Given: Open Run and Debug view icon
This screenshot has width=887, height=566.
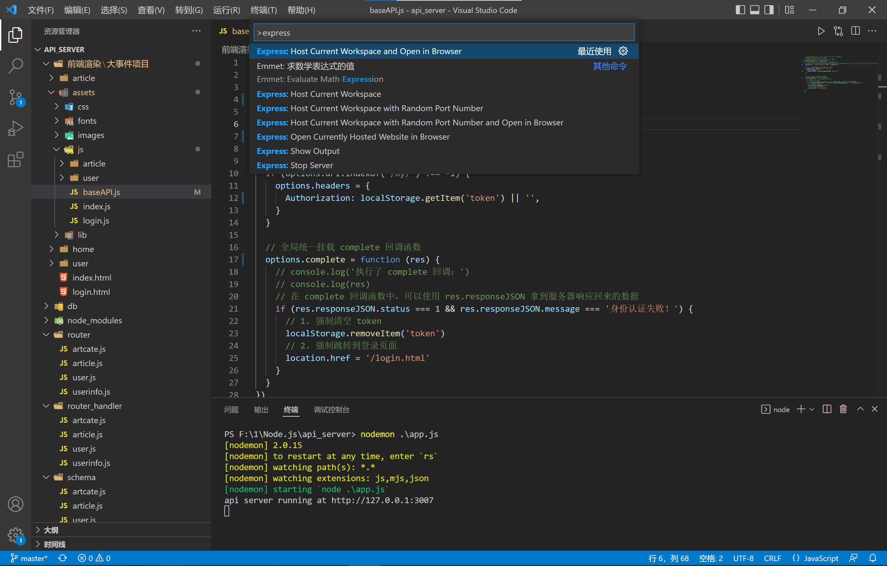Looking at the screenshot, I should (16, 128).
